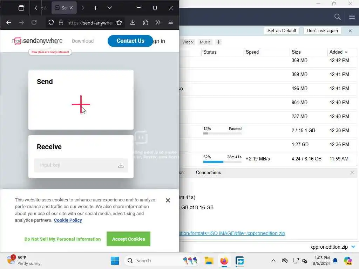Click the Contact Us button
This screenshot has height=269, width=359.
pos(130,41)
